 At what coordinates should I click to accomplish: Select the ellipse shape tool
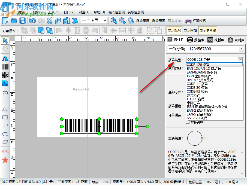[x=5, y=134]
